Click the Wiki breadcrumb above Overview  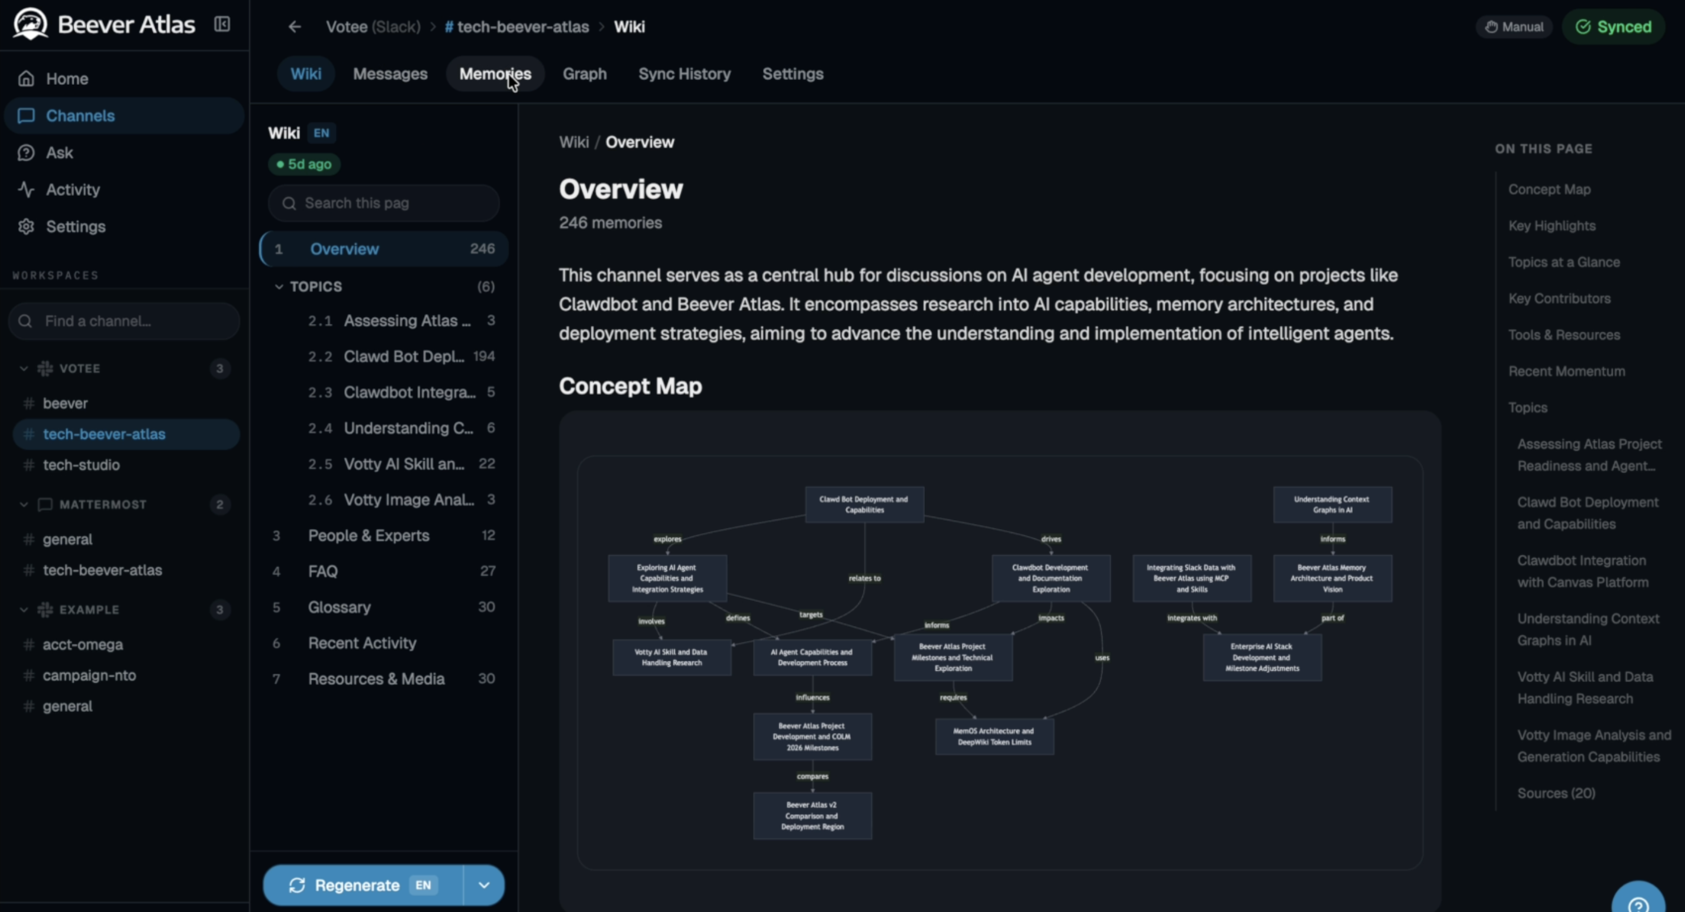click(574, 142)
